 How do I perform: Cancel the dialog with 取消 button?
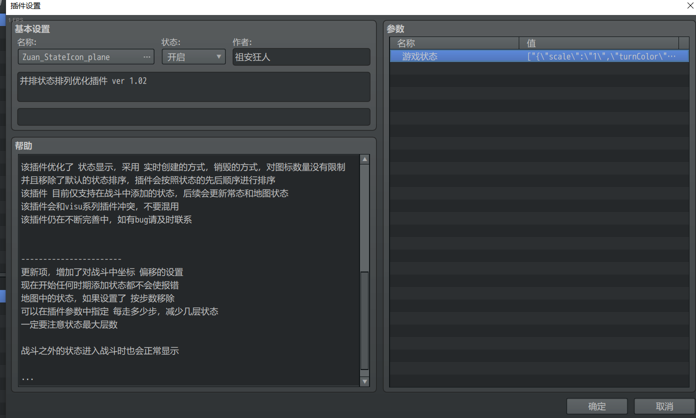[664, 406]
